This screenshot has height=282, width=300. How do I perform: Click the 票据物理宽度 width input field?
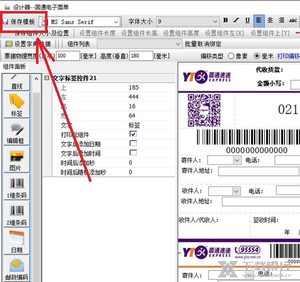click(x=67, y=56)
